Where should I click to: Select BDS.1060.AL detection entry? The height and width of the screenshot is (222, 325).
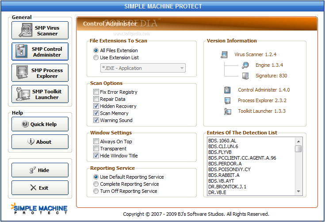(222, 141)
